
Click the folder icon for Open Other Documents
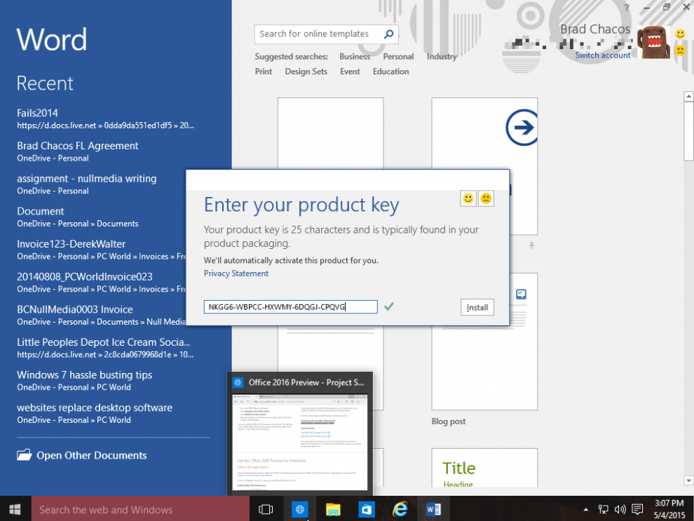point(24,455)
